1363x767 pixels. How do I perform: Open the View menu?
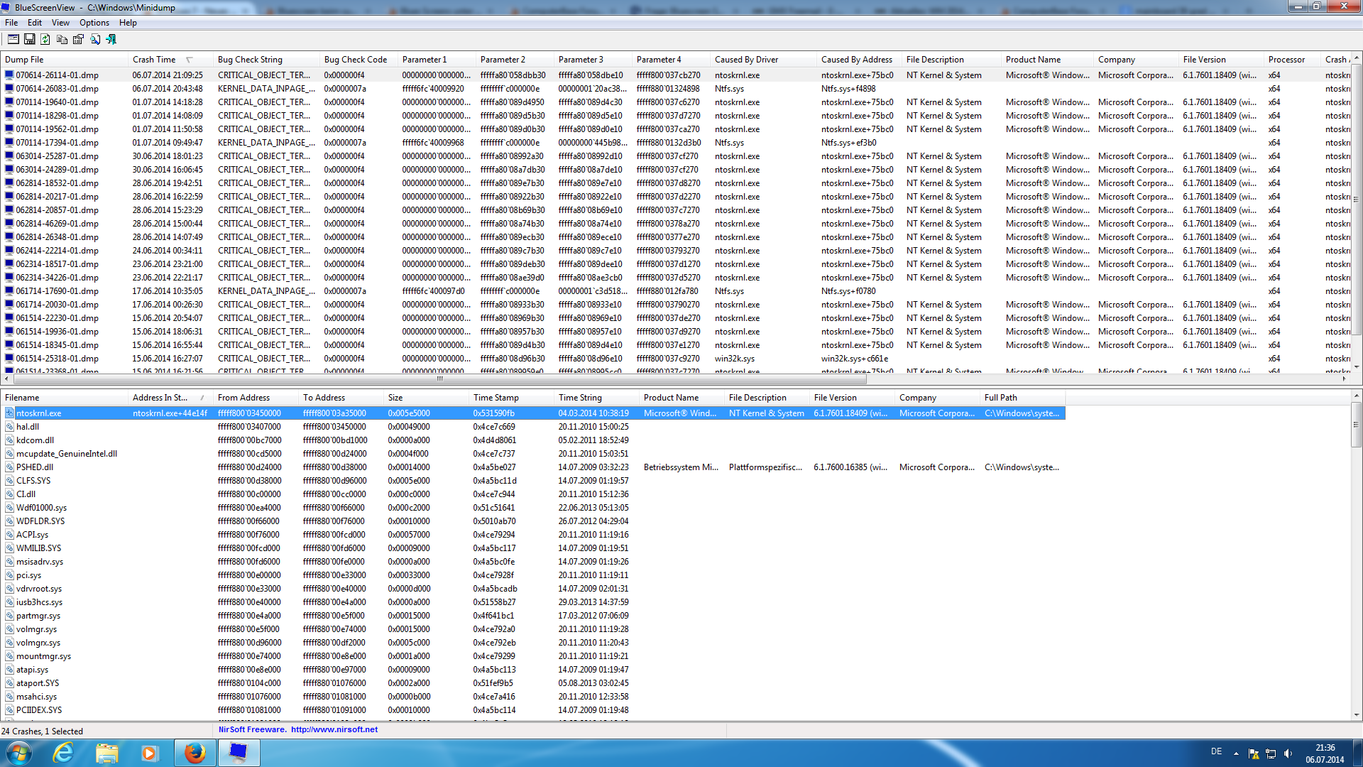pos(60,23)
